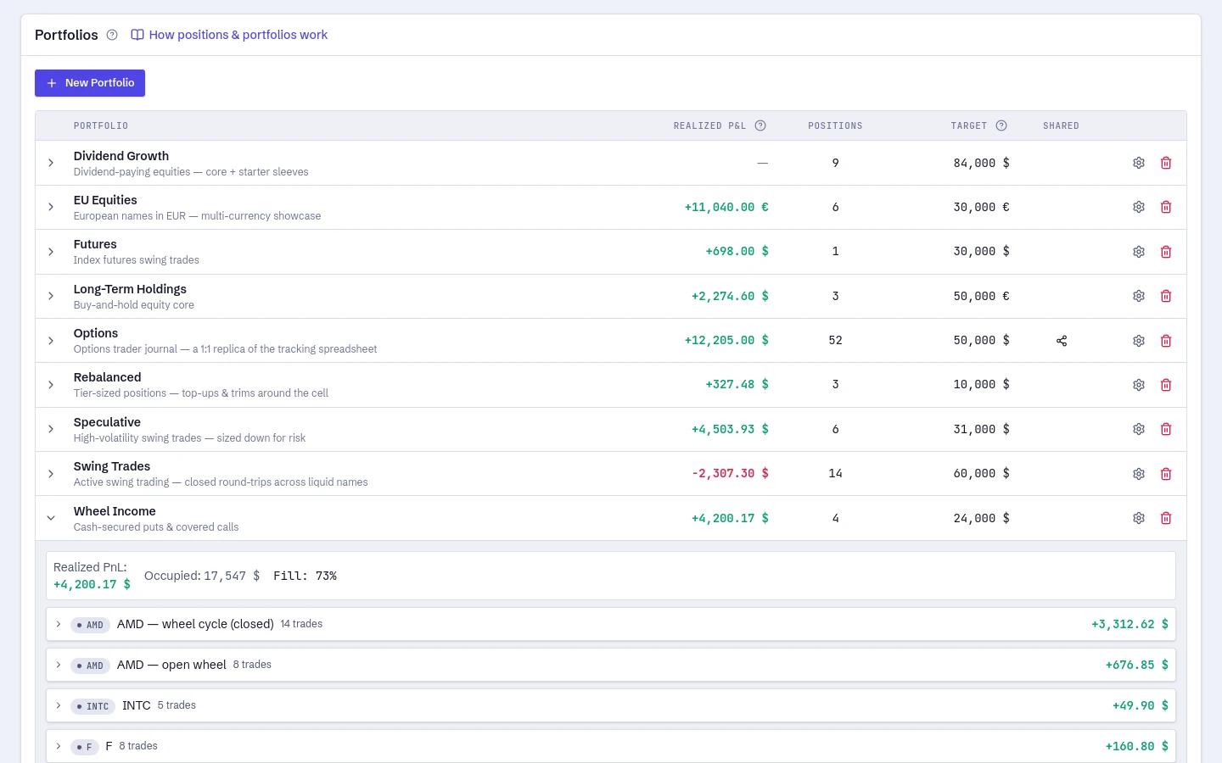Click the -2,307.30 $ Swing Trades value
Image resolution: width=1222 pixels, height=763 pixels.
click(730, 473)
